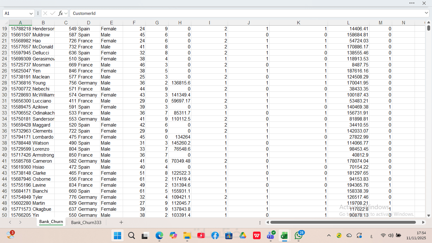The width and height of the screenshot is (432, 243).
Task: Select the cell with value 59697.17
Action: (180, 101)
